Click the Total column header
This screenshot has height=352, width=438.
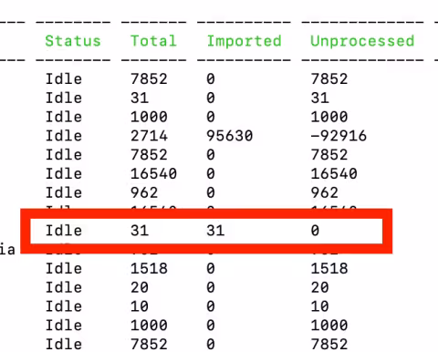[x=153, y=41]
